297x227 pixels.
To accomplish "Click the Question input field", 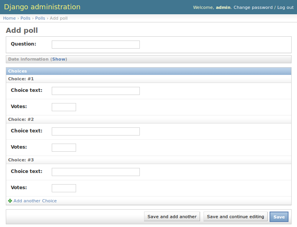I will point(95,44).
